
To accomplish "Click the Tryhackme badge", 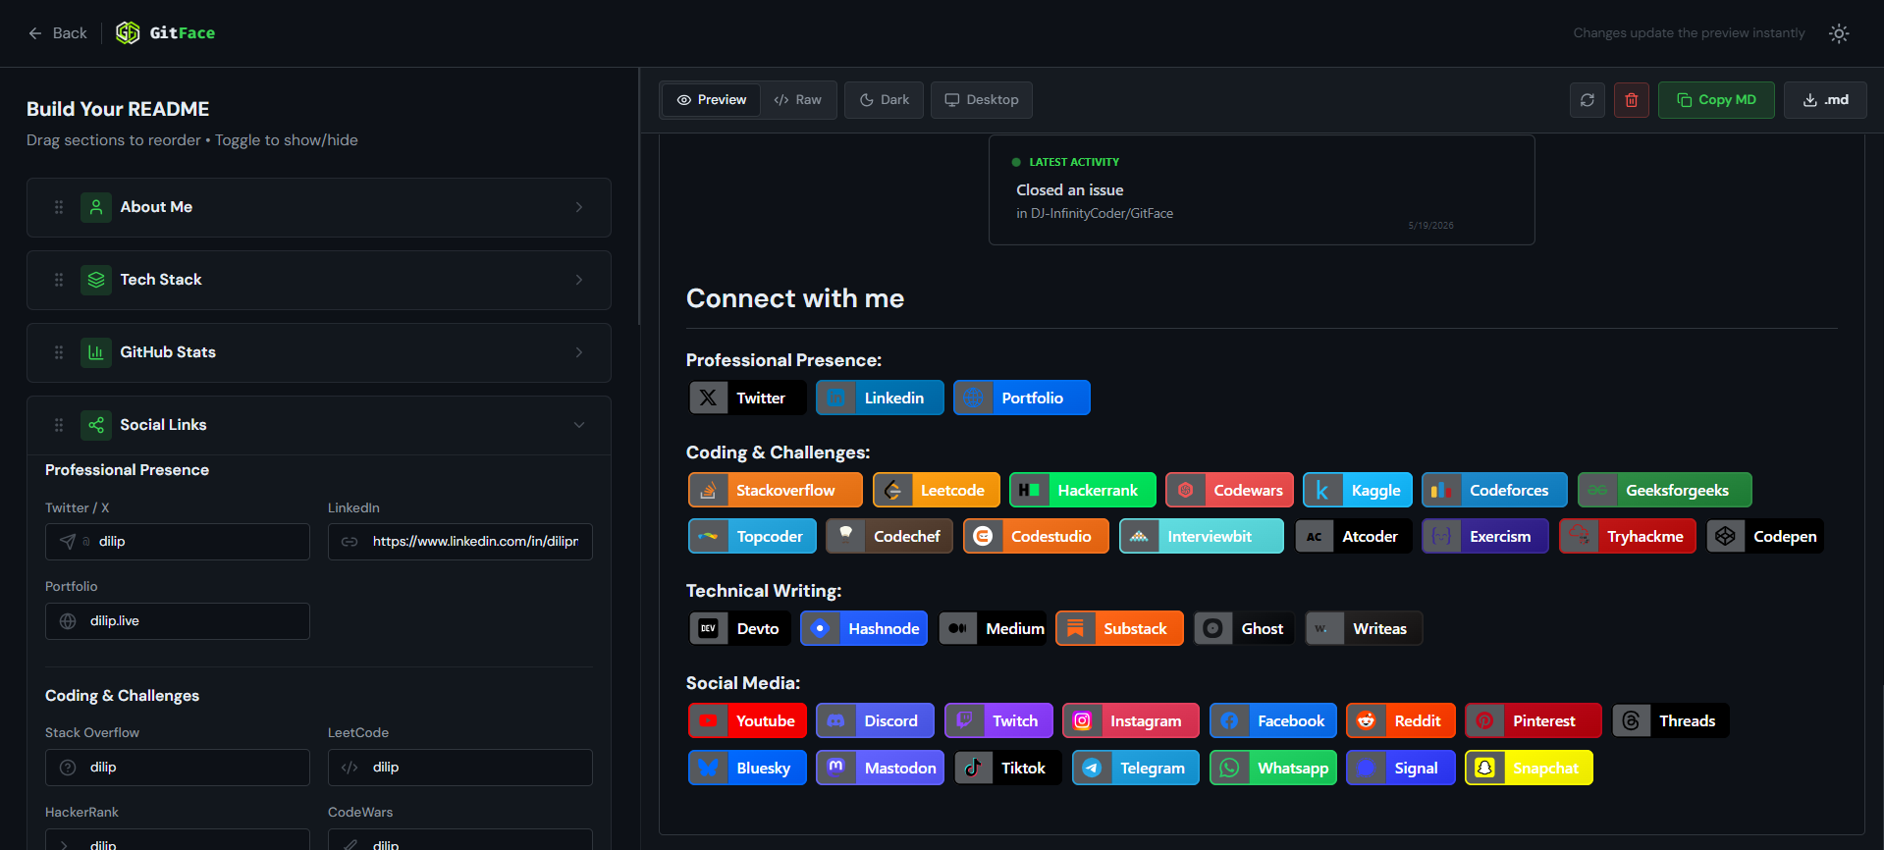I will pyautogui.click(x=1628, y=536).
